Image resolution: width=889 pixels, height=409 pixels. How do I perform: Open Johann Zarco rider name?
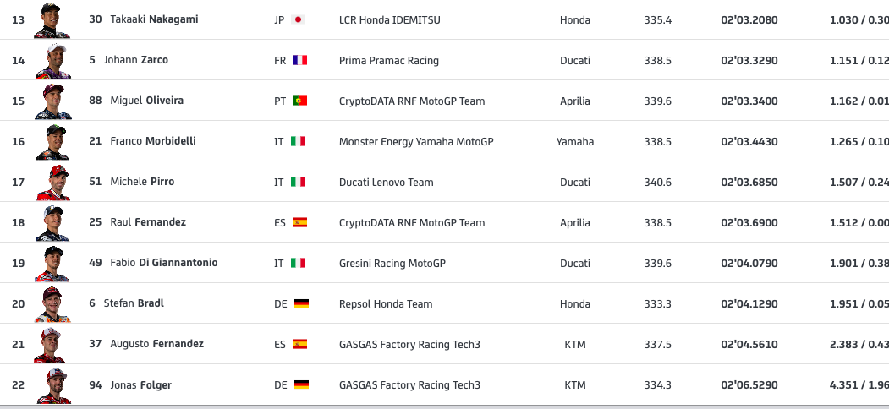[x=135, y=60]
